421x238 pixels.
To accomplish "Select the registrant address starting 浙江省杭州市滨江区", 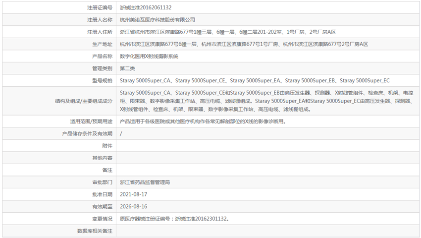I will coord(228,32).
